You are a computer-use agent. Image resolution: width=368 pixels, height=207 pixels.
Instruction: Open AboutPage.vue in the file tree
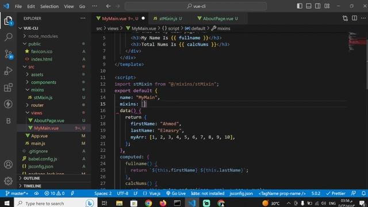49,121
